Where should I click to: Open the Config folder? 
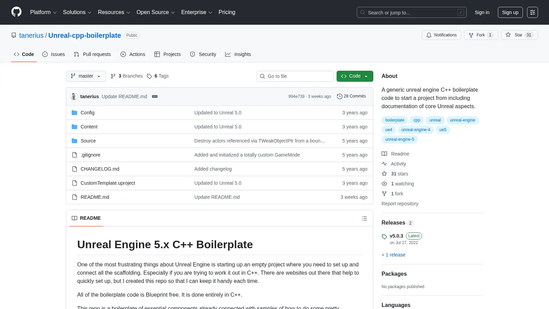tap(87, 113)
